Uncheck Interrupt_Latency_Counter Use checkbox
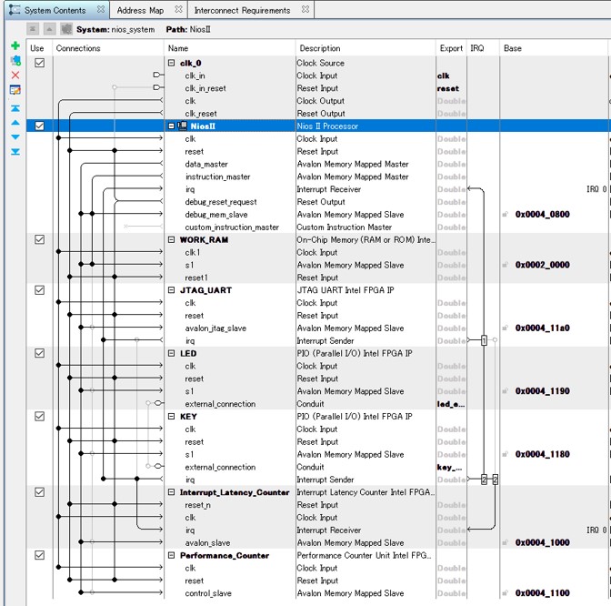611x606 pixels. tap(39, 492)
